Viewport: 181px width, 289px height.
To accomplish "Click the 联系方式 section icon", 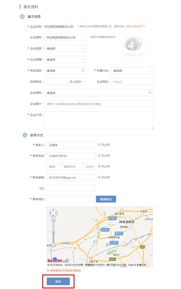I will [25, 135].
